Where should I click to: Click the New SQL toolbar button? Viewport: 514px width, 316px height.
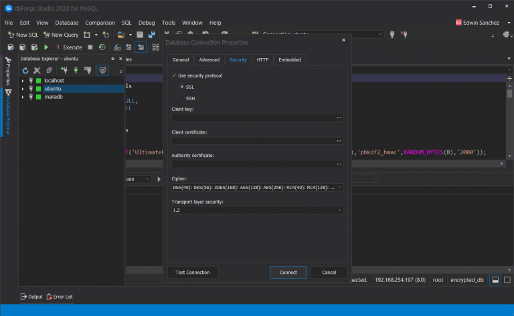[23, 35]
